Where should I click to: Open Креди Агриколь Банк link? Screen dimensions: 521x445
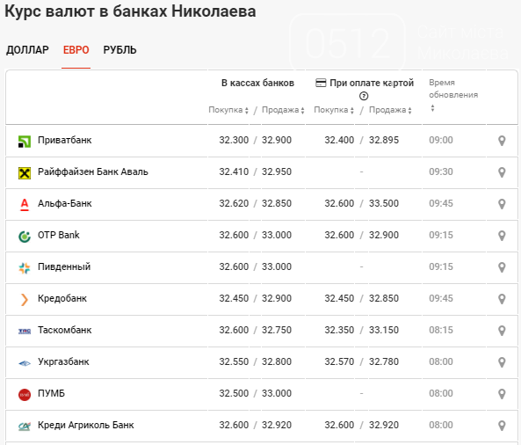pos(86,425)
